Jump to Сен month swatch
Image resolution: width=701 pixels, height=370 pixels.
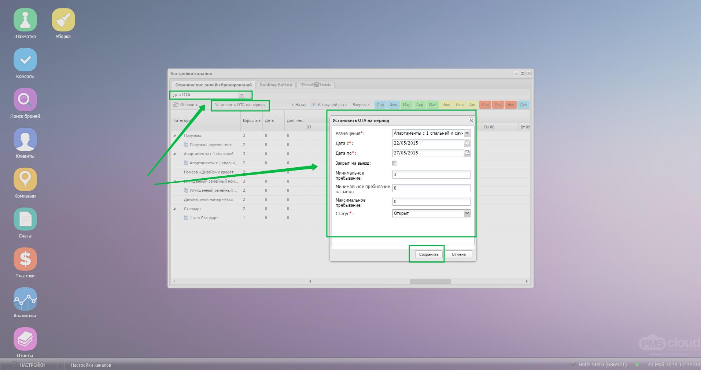pyautogui.click(x=485, y=105)
